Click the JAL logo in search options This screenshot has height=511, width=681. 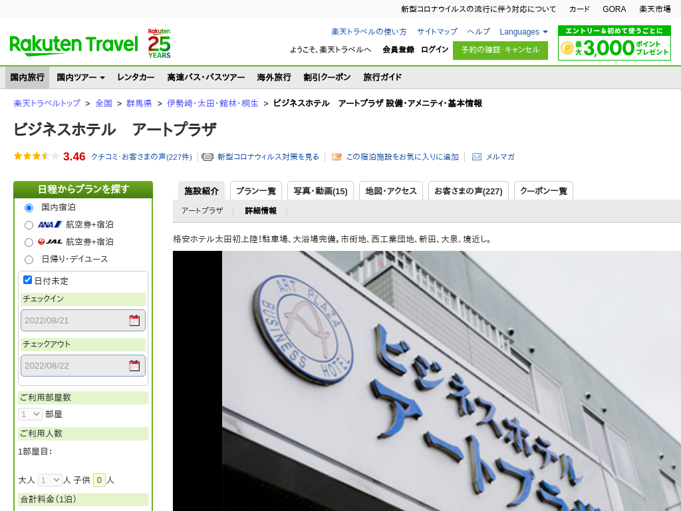click(x=50, y=242)
